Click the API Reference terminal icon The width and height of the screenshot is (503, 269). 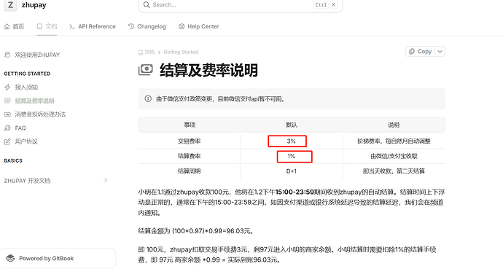point(72,27)
